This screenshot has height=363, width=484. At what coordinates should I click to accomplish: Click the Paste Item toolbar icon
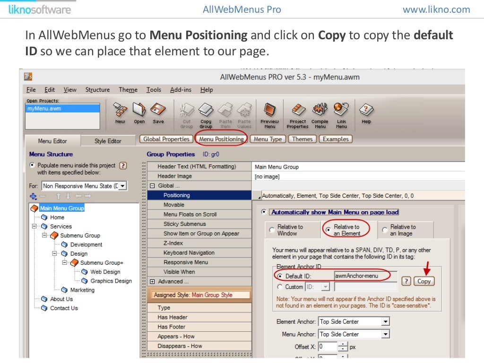click(x=225, y=116)
